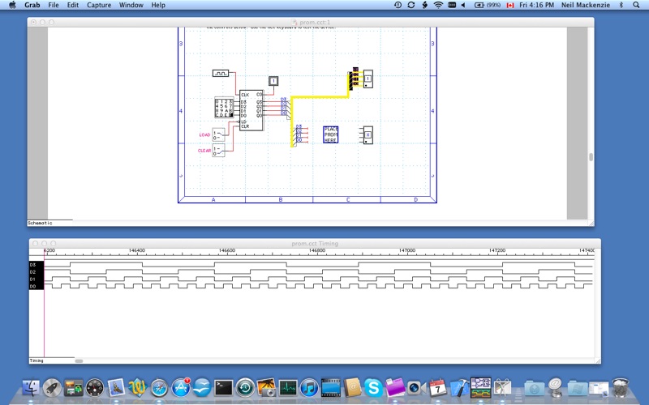Viewport: 649px width, 405px height.
Task: Open App Store from the Dock
Action: click(x=180, y=388)
